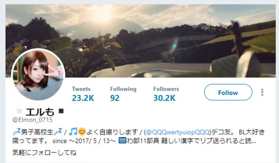Screen dimensions: 279x163
Task: Click the musical note emoji in bio
Action: (x=73, y=131)
